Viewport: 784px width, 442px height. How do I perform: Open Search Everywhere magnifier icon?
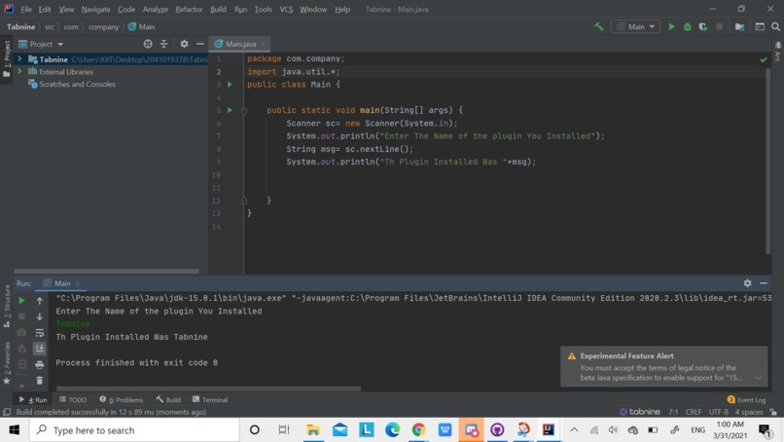(x=775, y=26)
